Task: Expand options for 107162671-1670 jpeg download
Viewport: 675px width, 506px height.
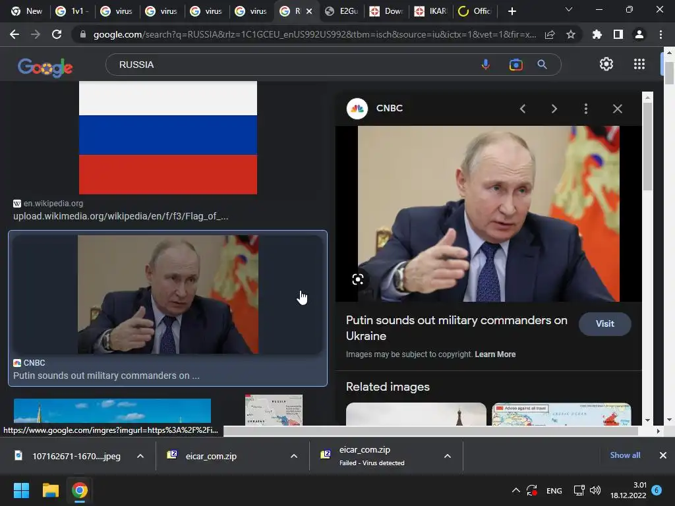Action: pyautogui.click(x=140, y=456)
